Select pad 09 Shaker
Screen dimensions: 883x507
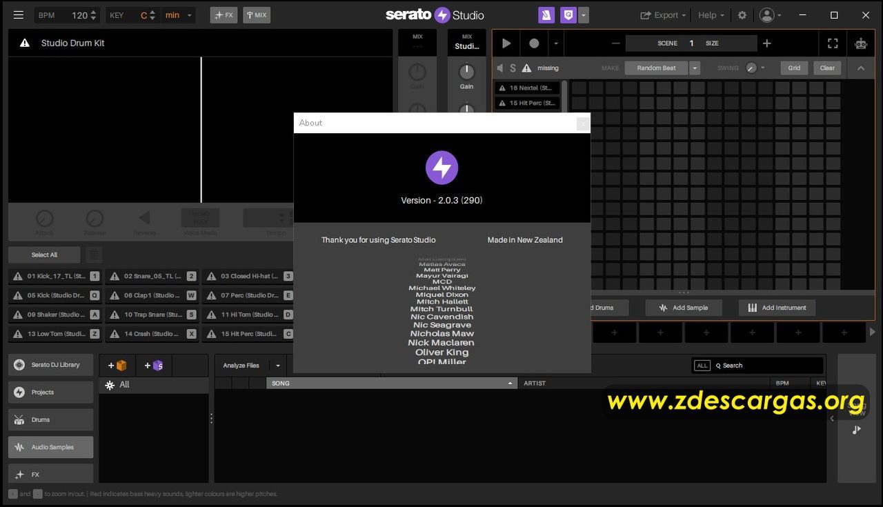(54, 315)
